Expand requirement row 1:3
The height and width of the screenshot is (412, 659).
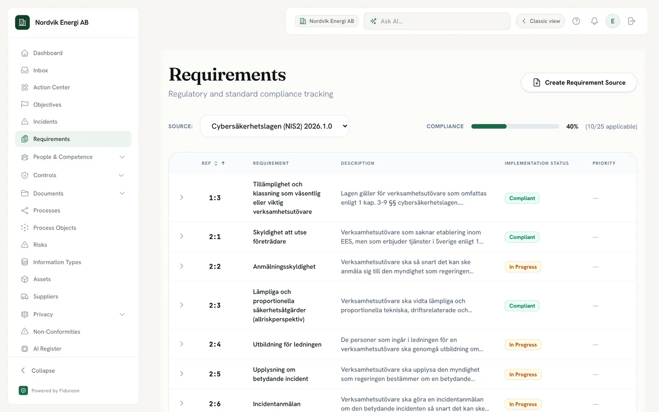181,198
